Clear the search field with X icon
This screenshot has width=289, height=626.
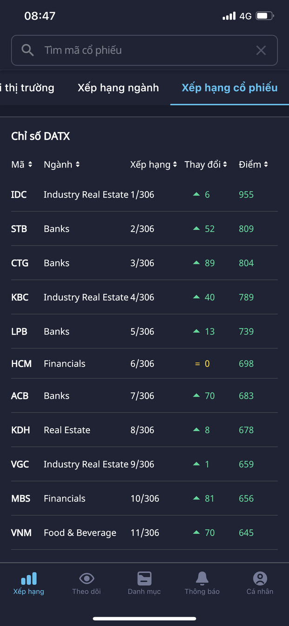pos(261,50)
